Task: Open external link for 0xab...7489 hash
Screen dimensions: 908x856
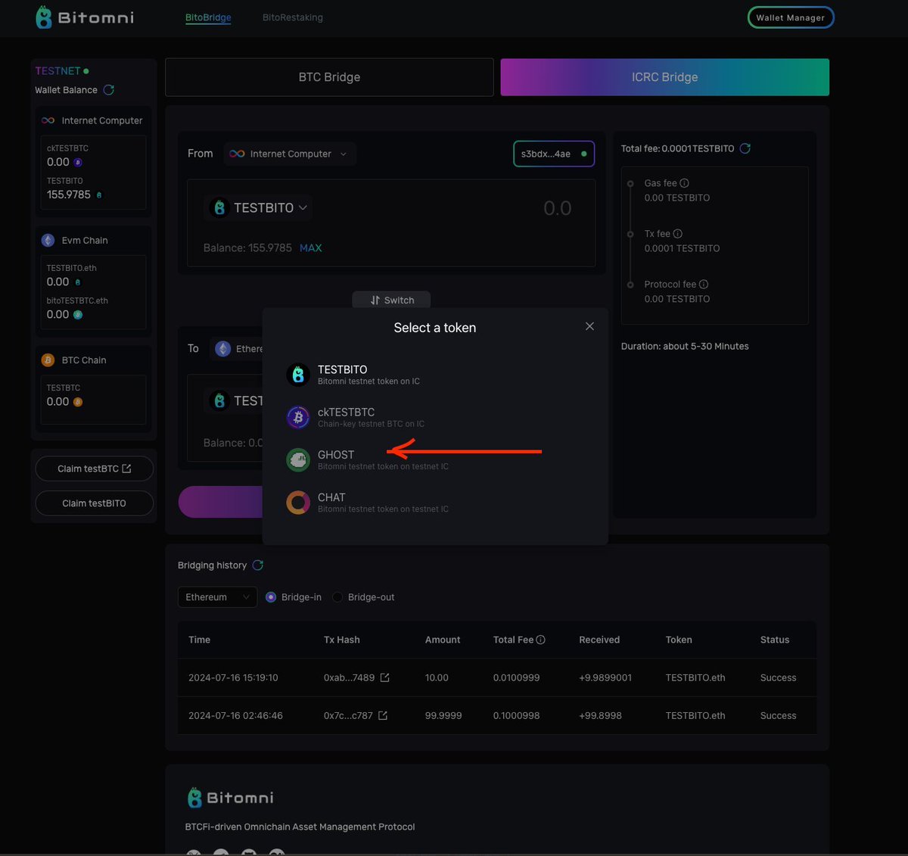Action: 384,677
